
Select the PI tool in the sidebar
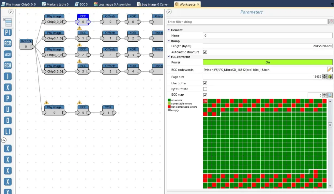tap(8, 33)
